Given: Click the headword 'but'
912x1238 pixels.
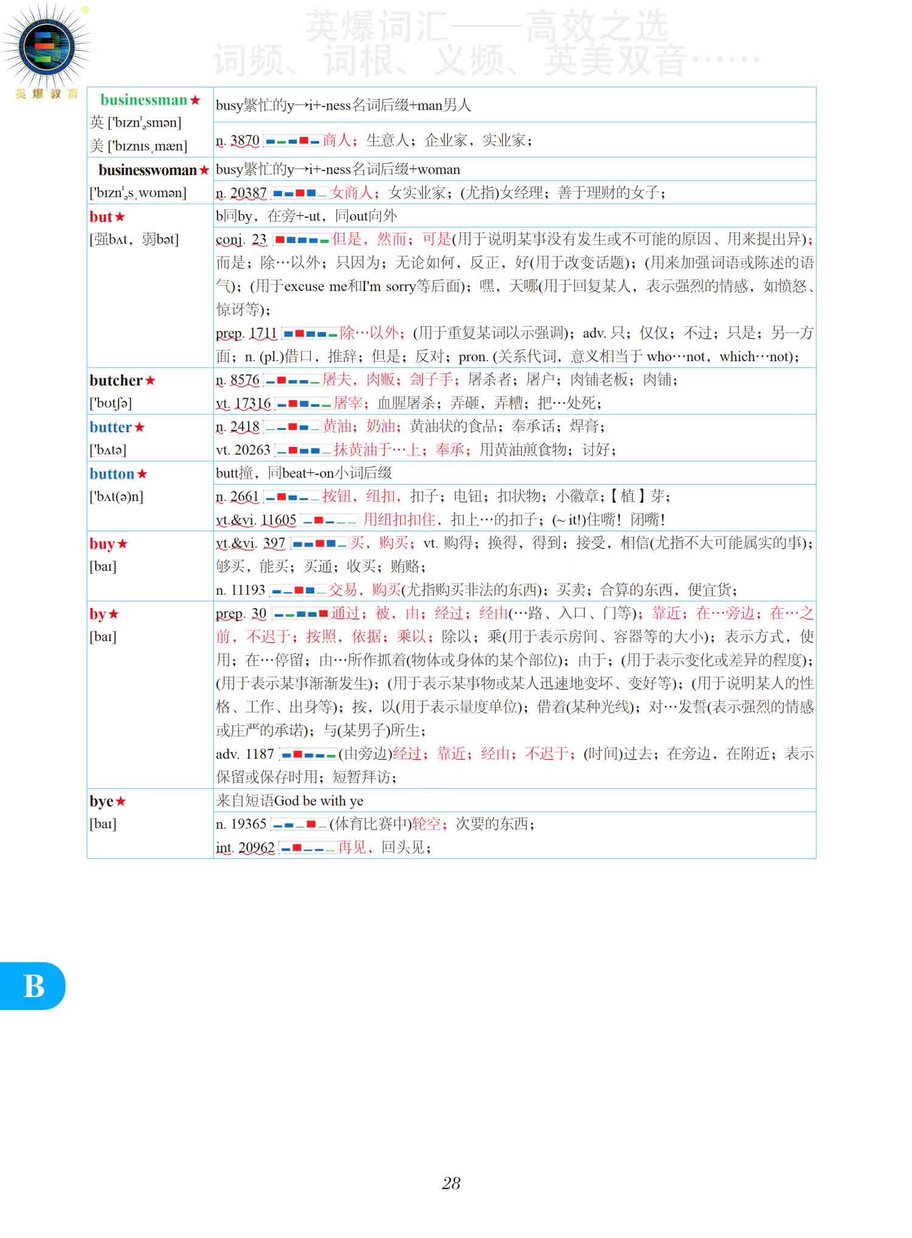Looking at the screenshot, I should click(101, 216).
